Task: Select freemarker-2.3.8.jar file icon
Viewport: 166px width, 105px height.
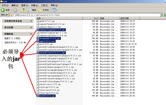Action: pos(38,38)
